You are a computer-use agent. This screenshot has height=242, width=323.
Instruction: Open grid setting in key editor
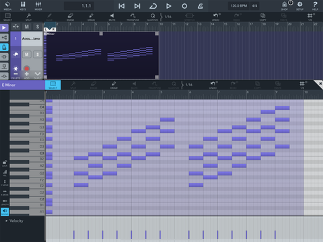[302, 85]
